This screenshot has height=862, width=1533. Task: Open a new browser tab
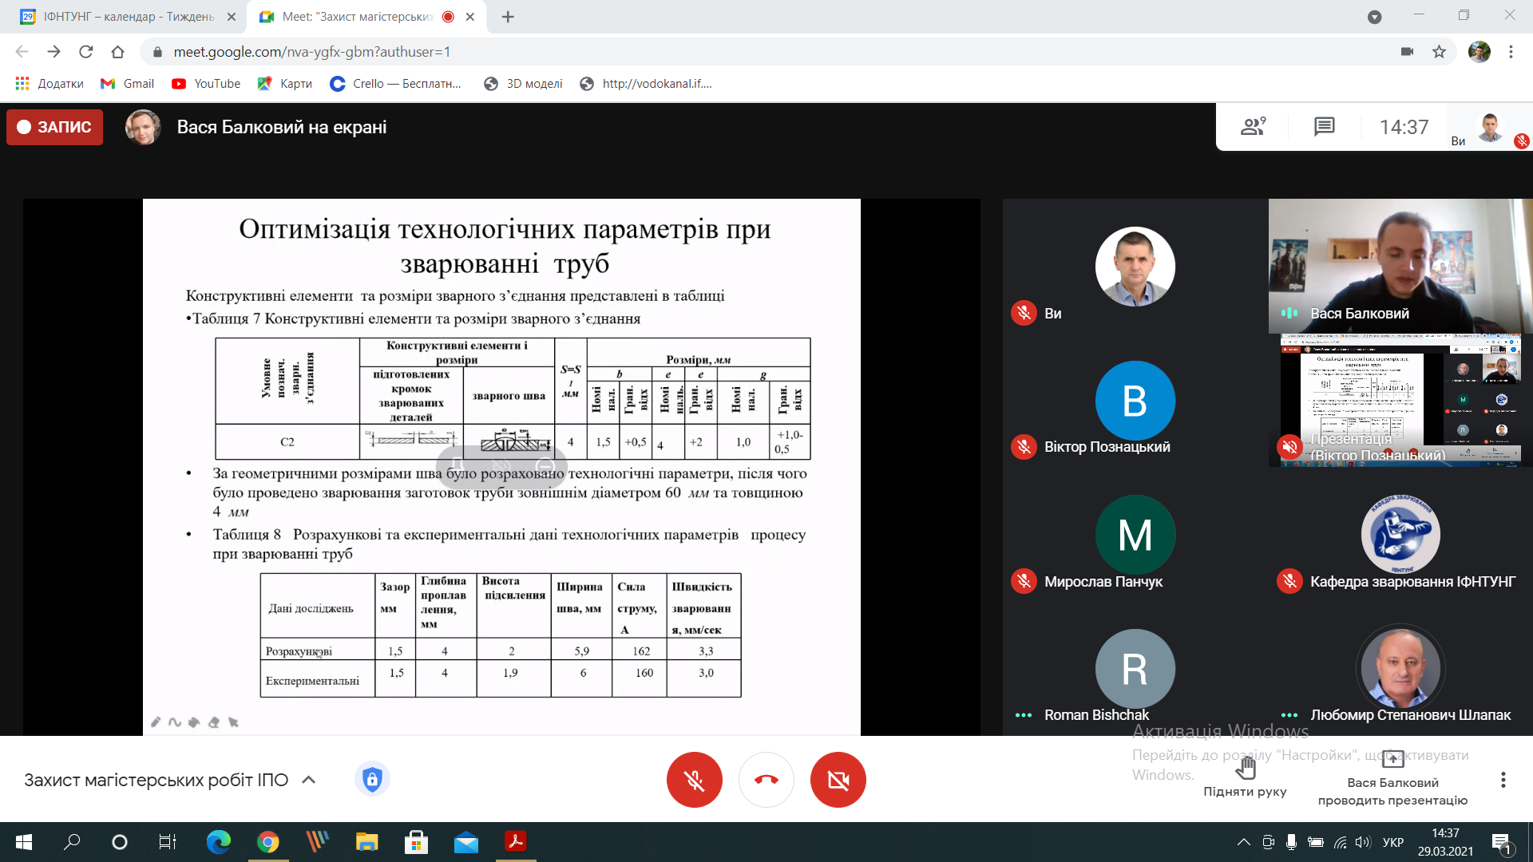point(508,17)
